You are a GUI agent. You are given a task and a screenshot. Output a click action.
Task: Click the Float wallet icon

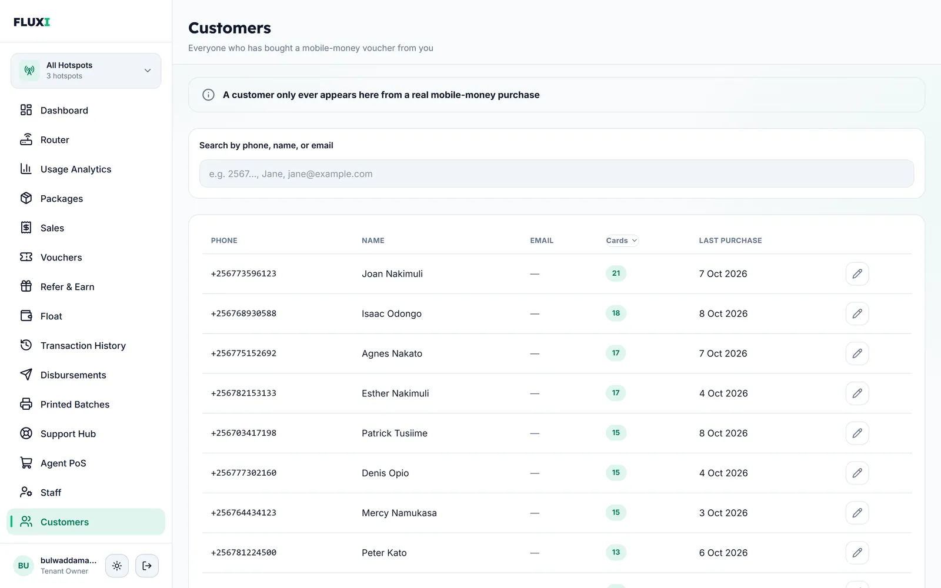[x=26, y=316]
